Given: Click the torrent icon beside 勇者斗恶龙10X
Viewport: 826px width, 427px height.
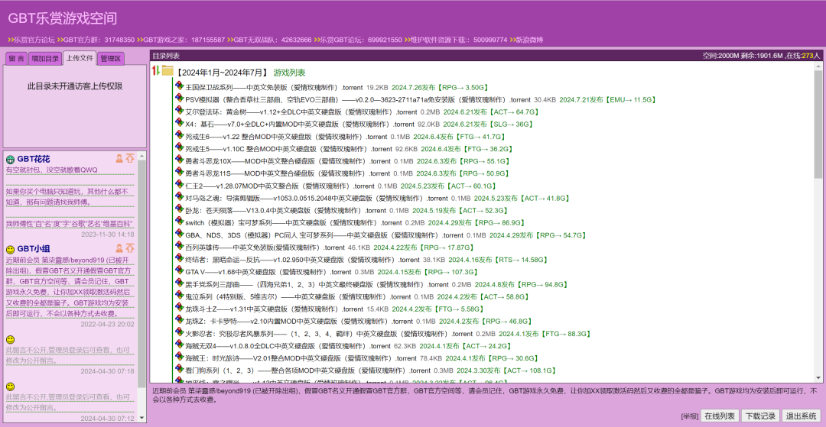Looking at the screenshot, I should tap(179, 160).
